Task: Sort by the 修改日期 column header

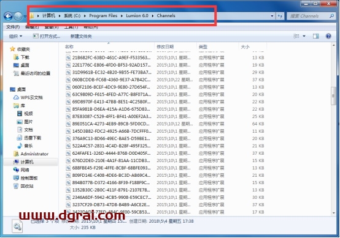Action: [x=175, y=46]
